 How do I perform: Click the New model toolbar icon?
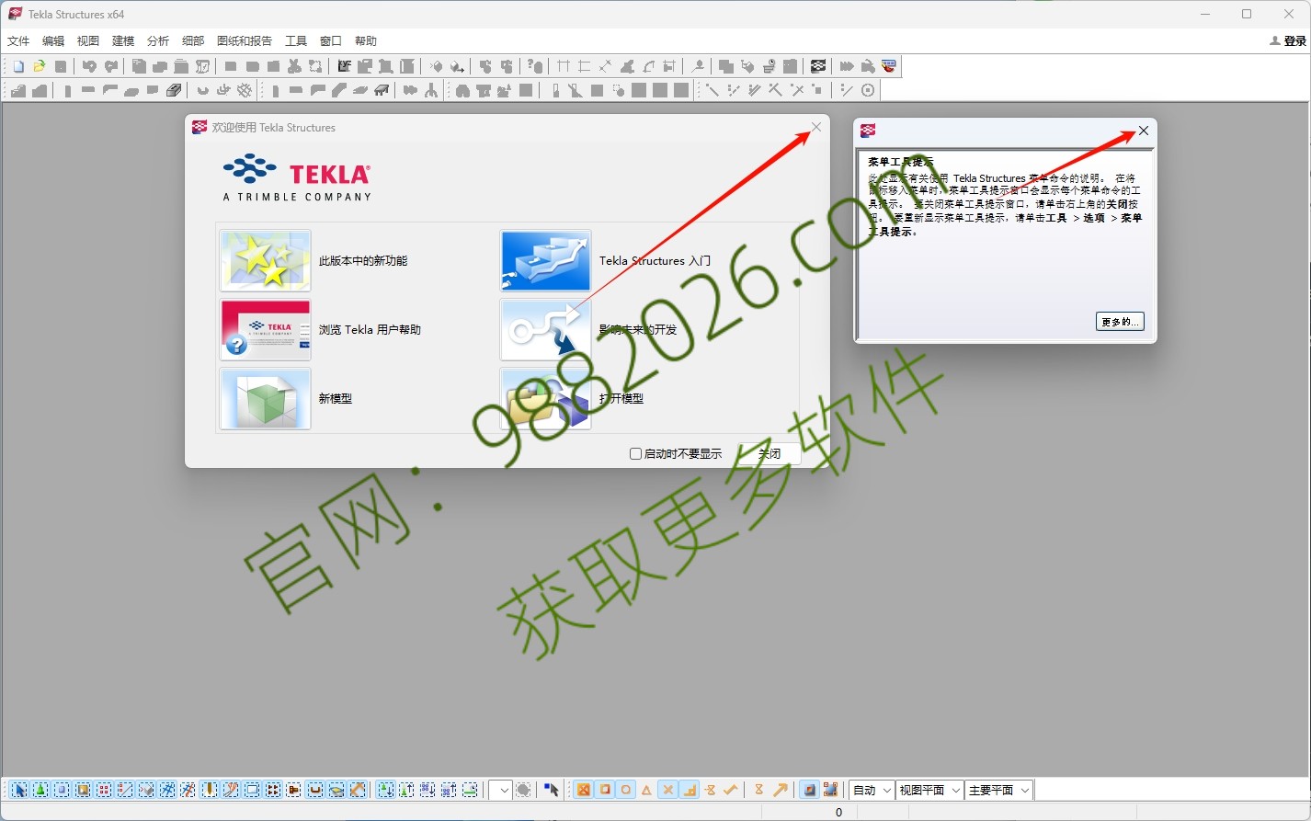click(x=18, y=66)
